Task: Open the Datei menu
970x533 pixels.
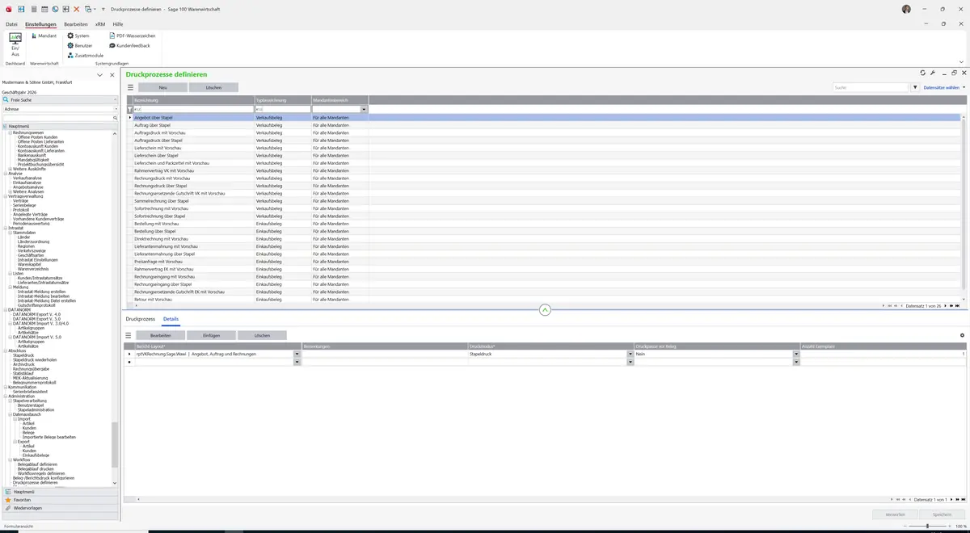Action: tap(11, 24)
